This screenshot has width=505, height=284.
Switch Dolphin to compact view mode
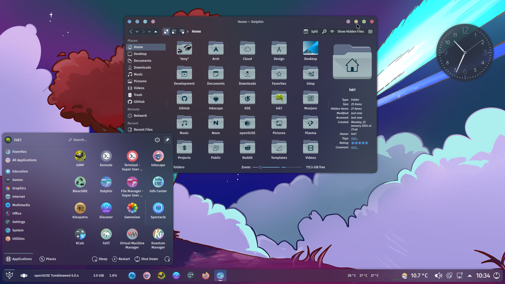[x=174, y=32]
